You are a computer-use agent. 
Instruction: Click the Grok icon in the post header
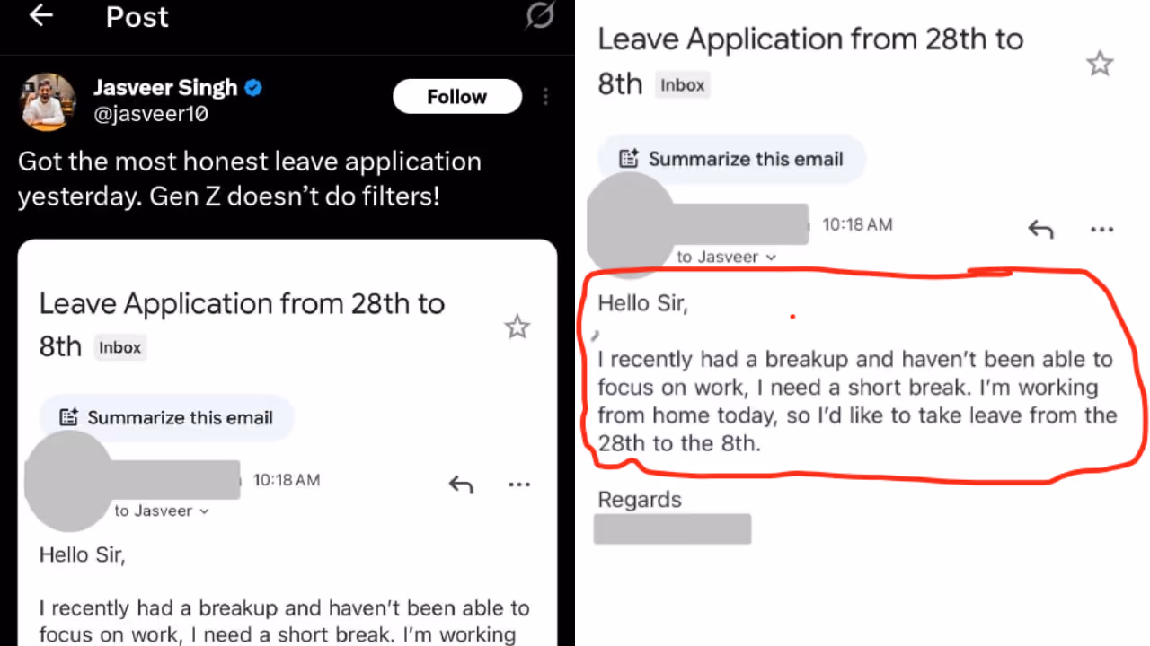(539, 15)
